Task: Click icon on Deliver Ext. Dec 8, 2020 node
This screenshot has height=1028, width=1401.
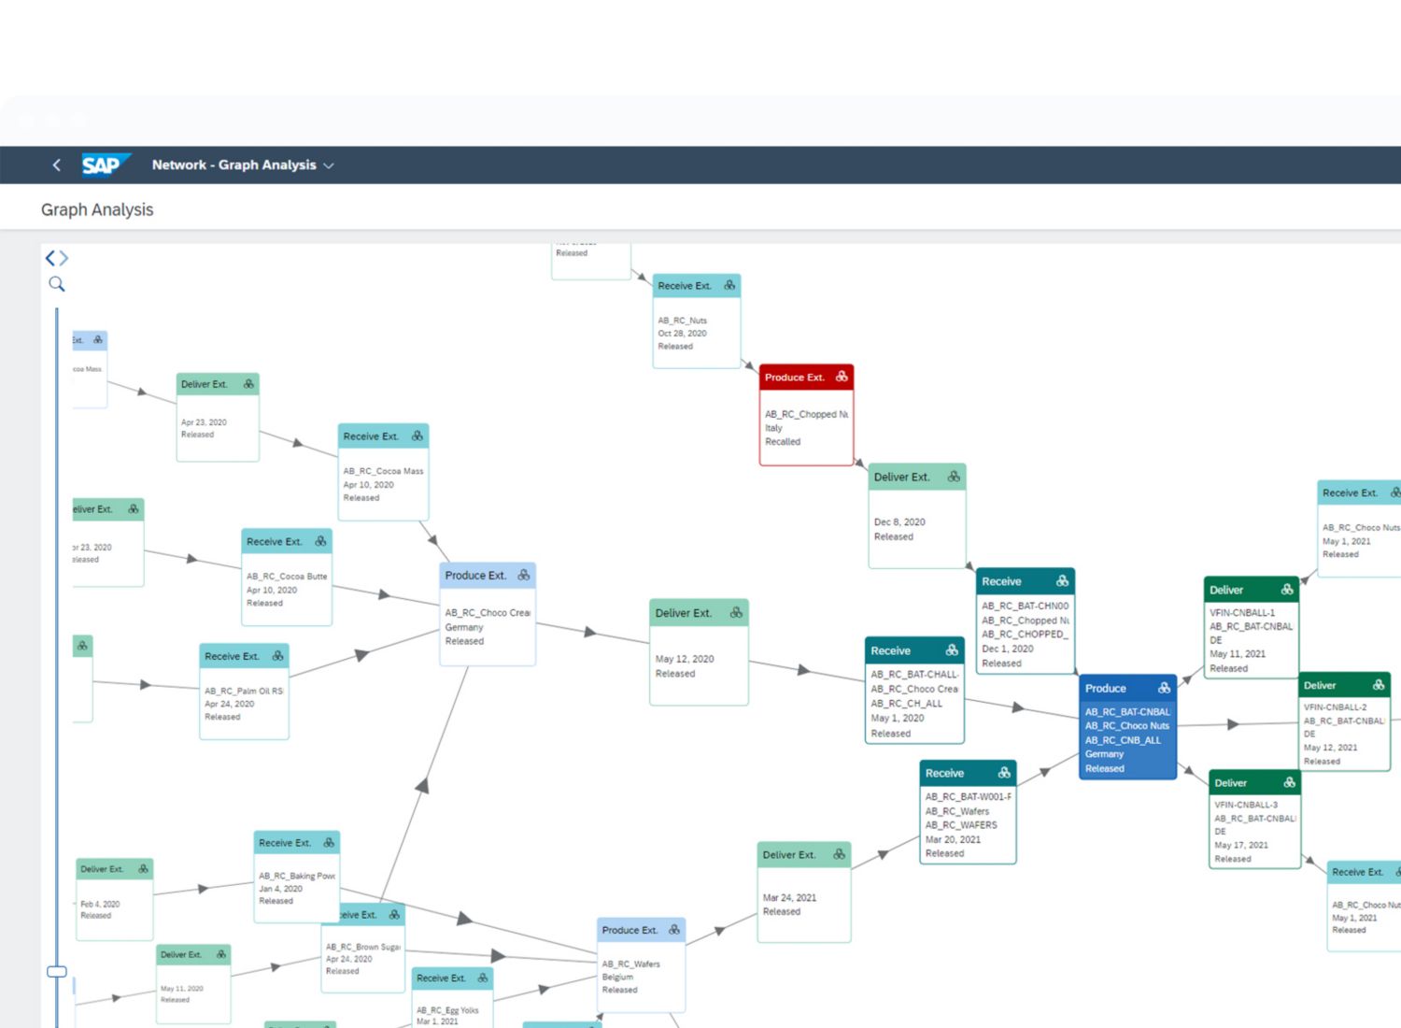Action: [954, 477]
